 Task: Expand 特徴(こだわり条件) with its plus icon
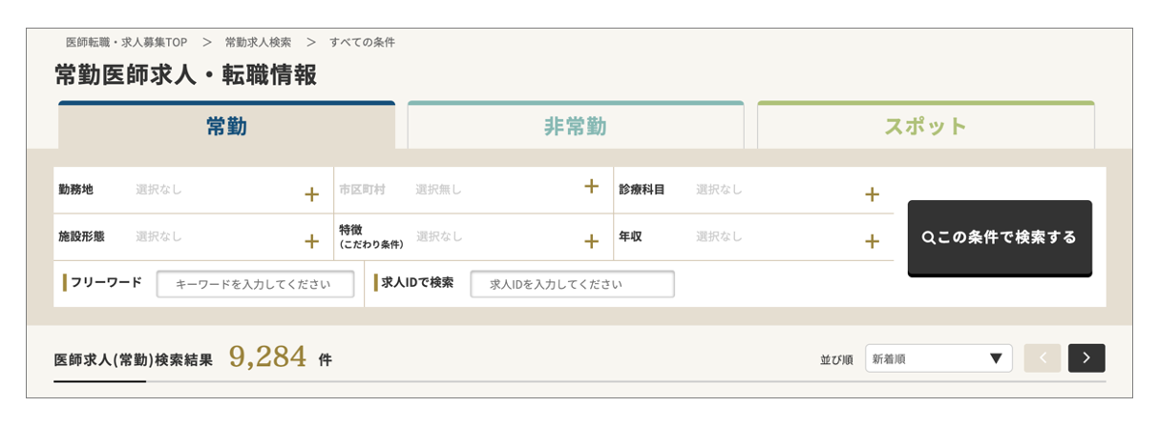pyautogui.click(x=591, y=241)
